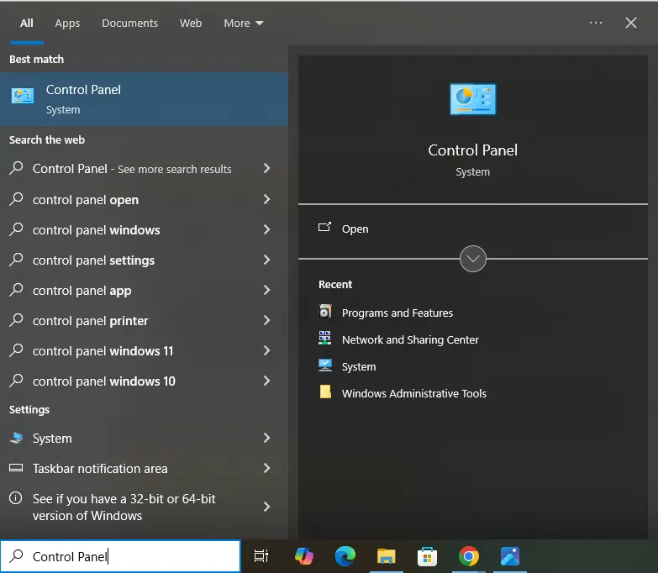Viewport: 658px width, 573px height.
Task: Click the System monitor icon under Recent
Action: point(325,365)
